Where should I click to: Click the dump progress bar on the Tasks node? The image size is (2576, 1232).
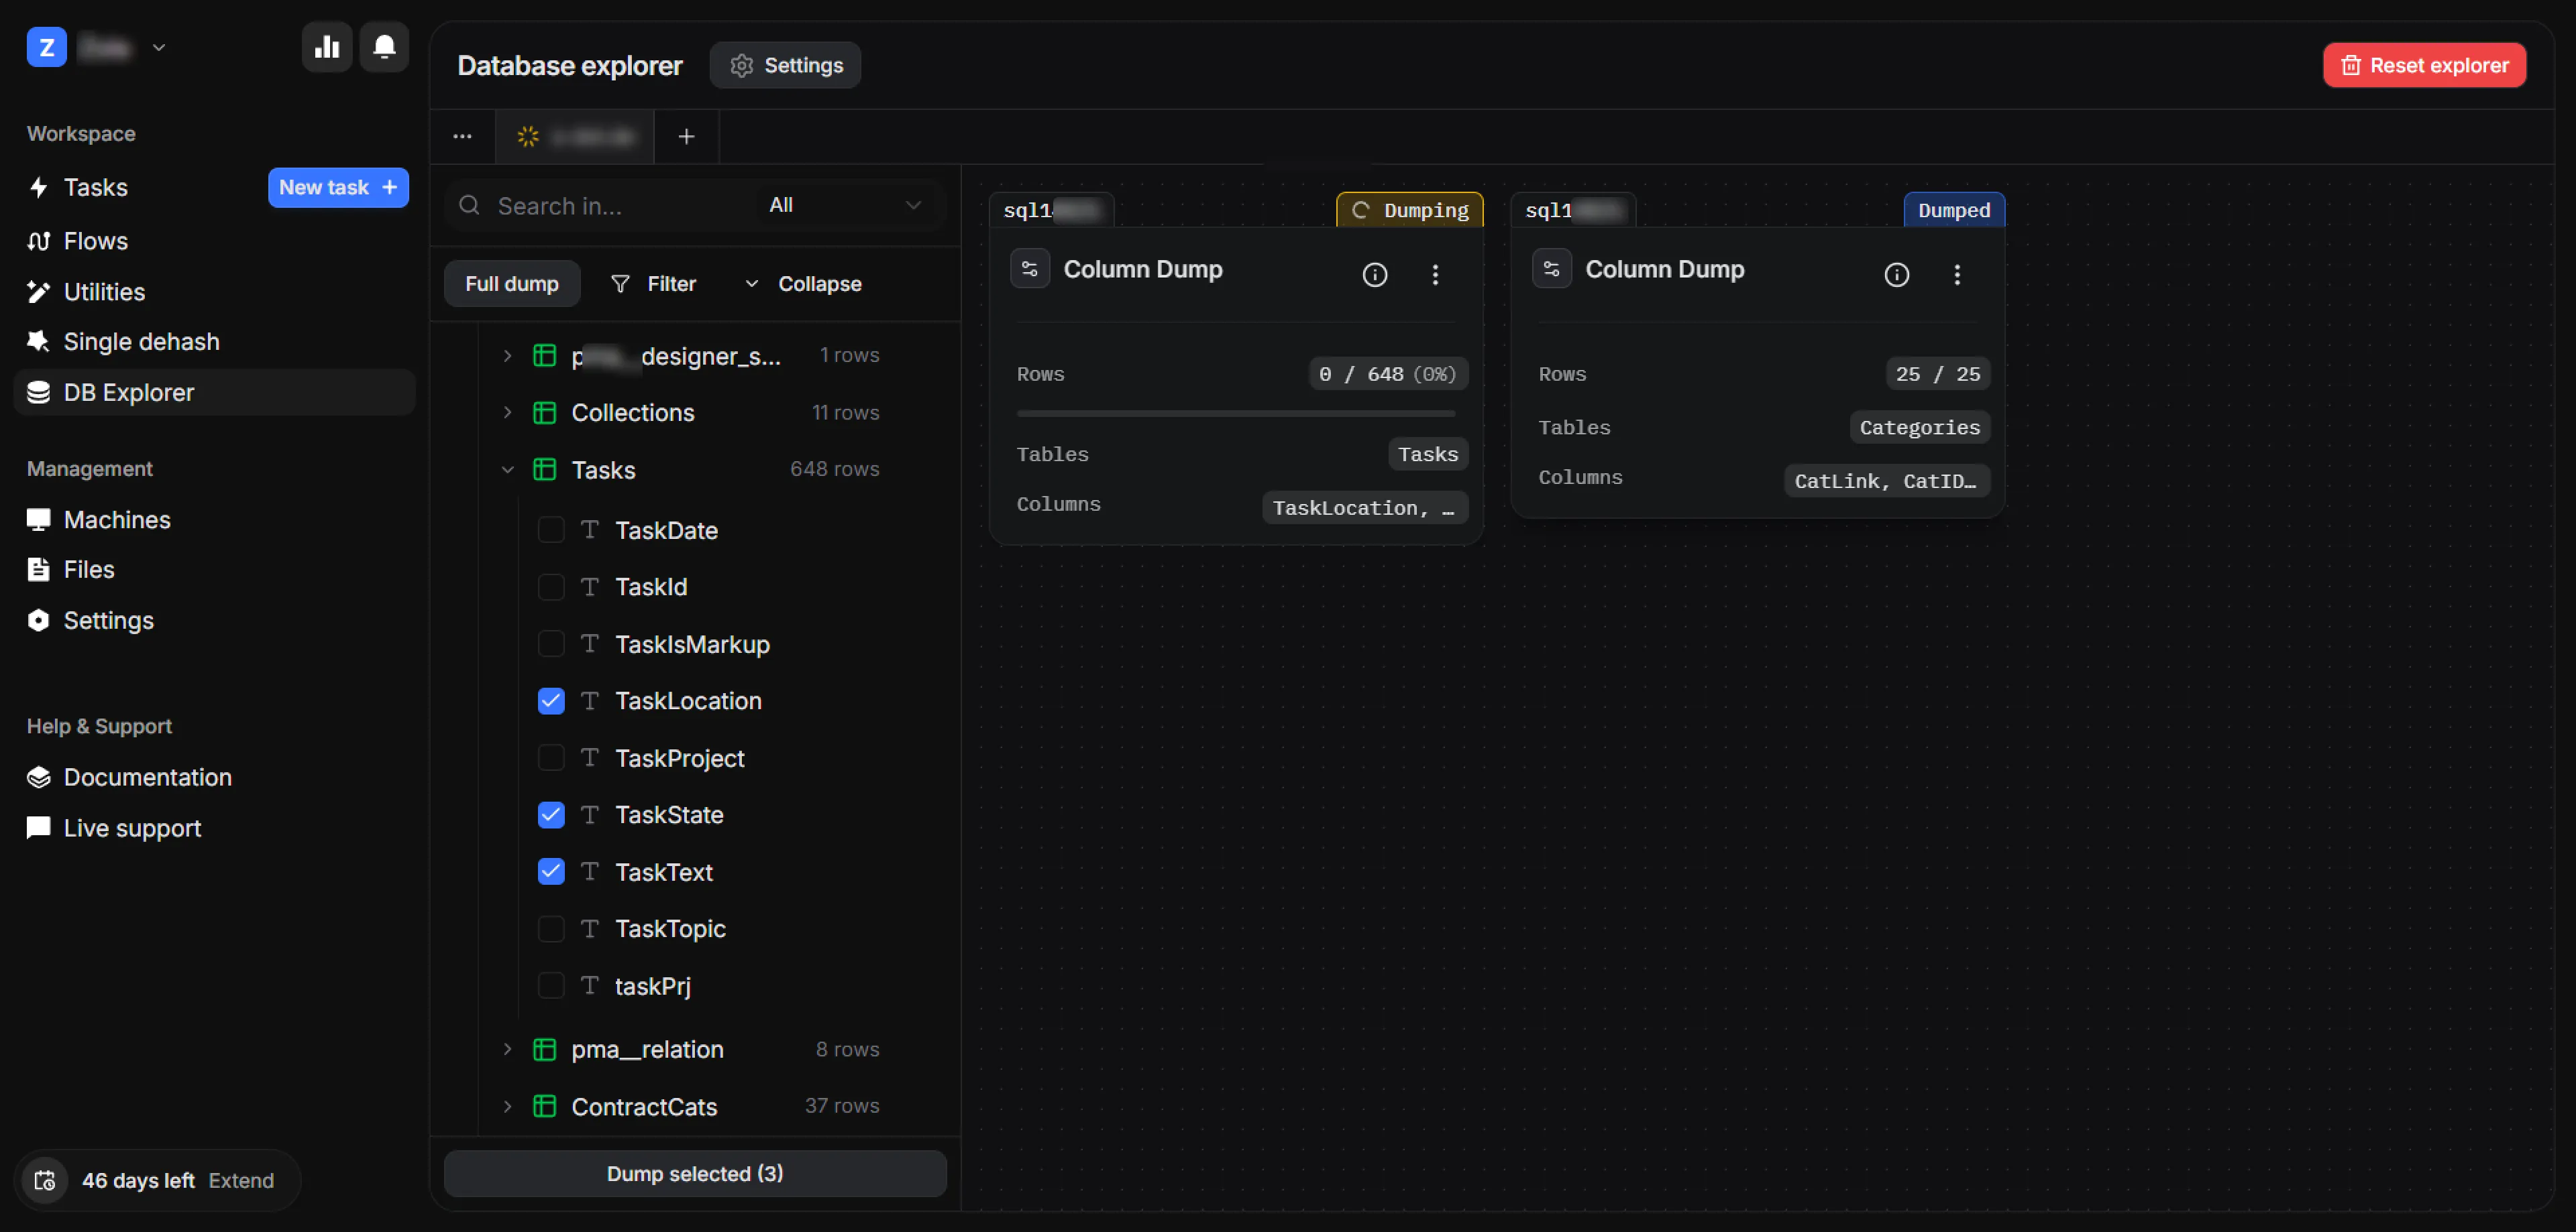pos(1236,413)
